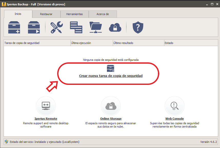Image resolution: width=220 pixels, height=148 pixels.
Task: Minimize the Iperius Backup window
Action: tap(207, 4)
